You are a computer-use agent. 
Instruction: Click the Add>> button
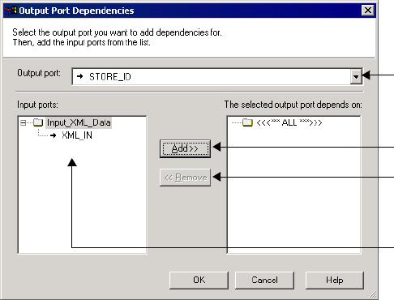[x=185, y=148]
